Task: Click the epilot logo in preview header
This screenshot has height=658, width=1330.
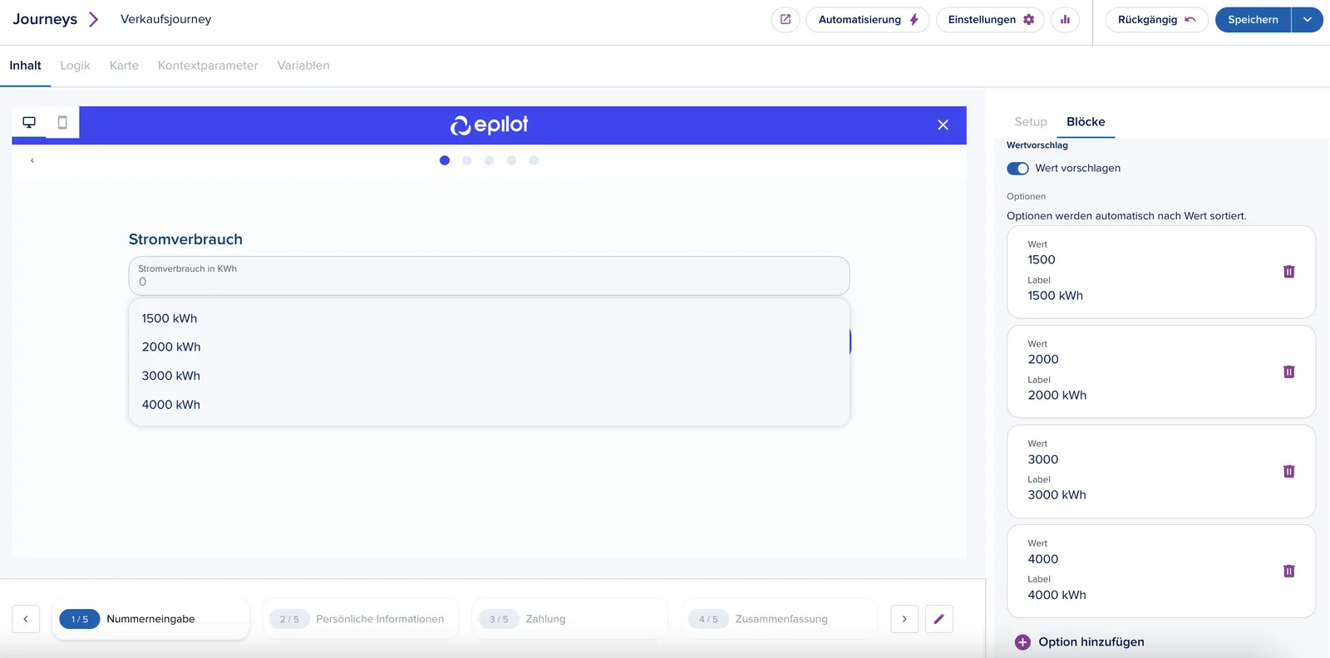Action: click(x=489, y=125)
